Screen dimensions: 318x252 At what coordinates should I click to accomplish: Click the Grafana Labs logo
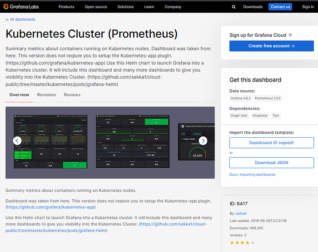pos(21,7)
